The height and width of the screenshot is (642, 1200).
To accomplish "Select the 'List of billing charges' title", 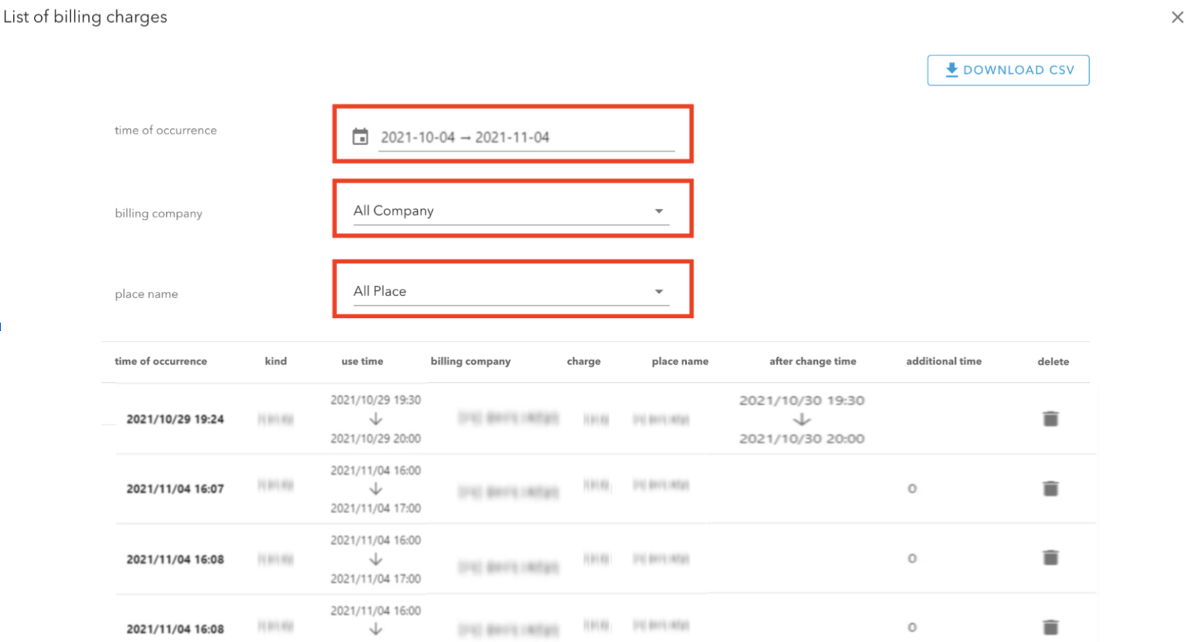I will pyautogui.click(x=85, y=16).
